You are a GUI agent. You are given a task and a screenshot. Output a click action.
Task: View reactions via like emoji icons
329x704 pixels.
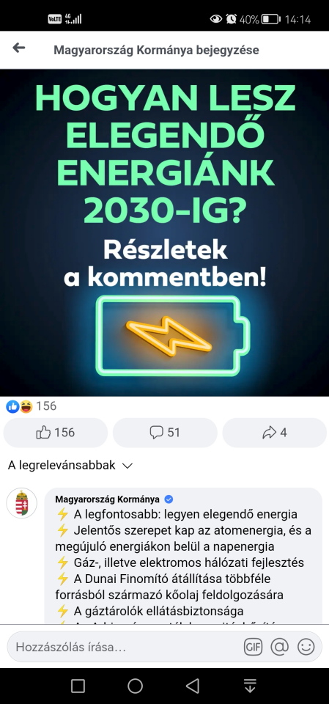[19, 407]
